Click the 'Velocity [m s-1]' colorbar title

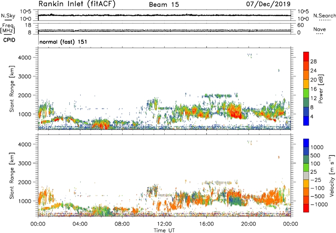click(332, 175)
